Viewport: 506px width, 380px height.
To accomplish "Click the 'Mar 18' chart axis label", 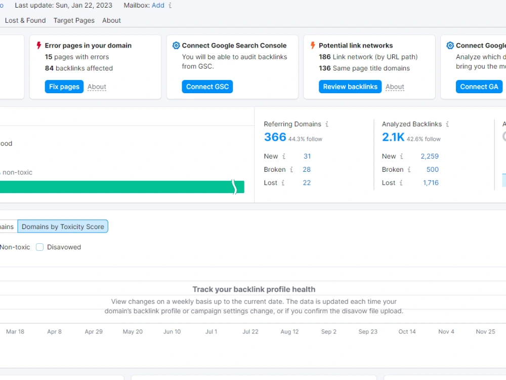I will (x=15, y=331).
